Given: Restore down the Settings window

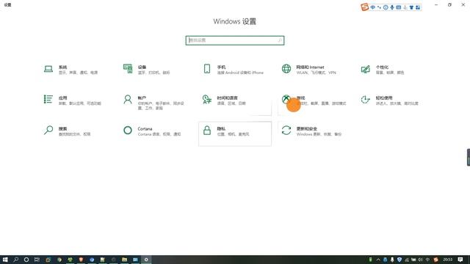Looking at the screenshot, I should [449, 5].
